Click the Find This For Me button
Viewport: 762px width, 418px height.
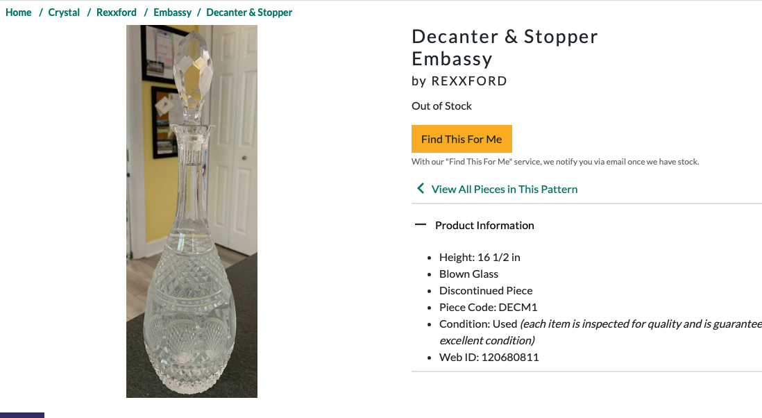click(x=462, y=139)
